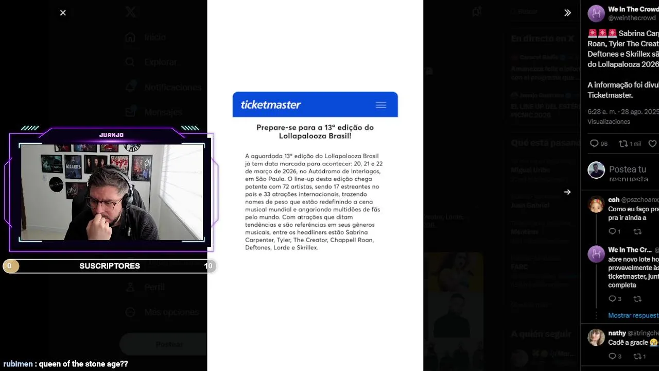Open Más opciones in the dimmed navigation

tap(162, 312)
